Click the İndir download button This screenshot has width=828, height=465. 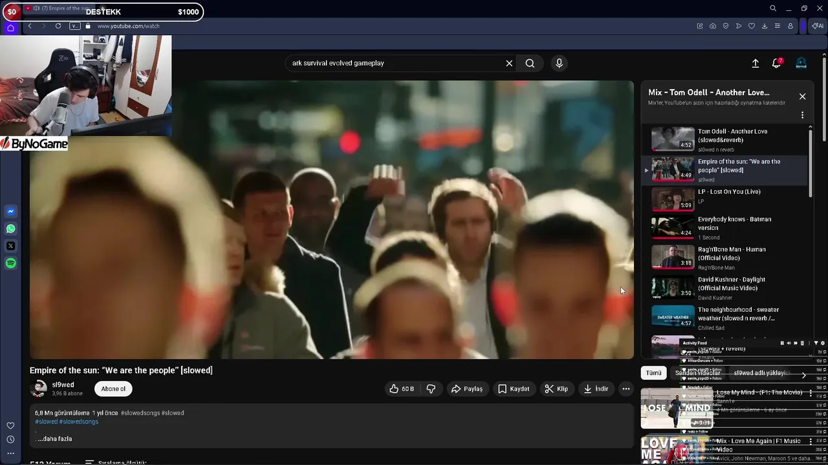(596, 389)
